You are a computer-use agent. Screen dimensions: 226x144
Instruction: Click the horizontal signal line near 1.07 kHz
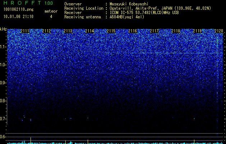(x=177, y=53)
